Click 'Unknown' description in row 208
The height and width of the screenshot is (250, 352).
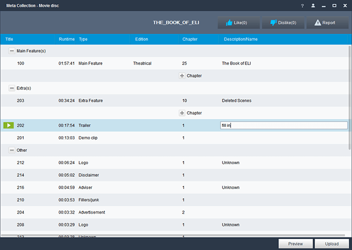tap(231, 225)
